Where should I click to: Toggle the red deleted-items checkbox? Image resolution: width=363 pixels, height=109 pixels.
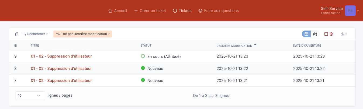326,34
